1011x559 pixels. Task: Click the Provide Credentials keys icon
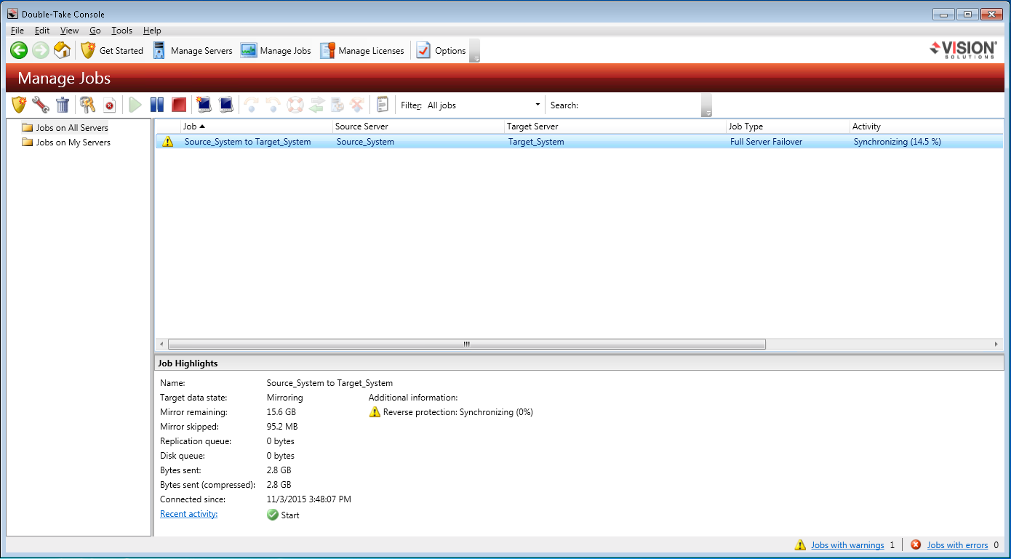point(87,105)
